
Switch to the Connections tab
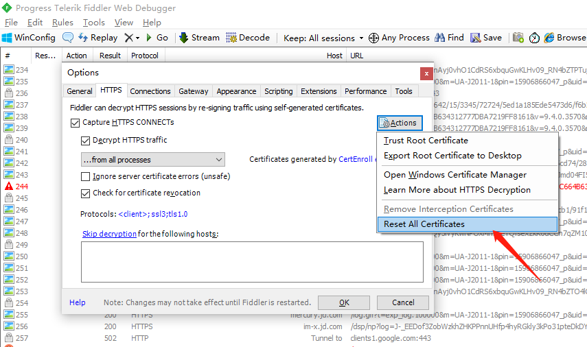(150, 91)
